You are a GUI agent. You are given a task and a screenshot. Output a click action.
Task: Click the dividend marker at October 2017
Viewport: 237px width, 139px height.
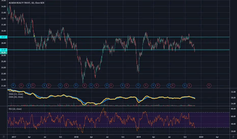[60, 85]
